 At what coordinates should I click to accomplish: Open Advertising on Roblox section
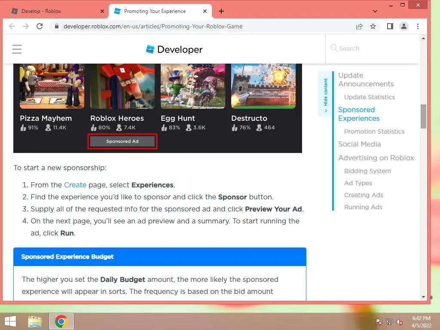(x=376, y=158)
